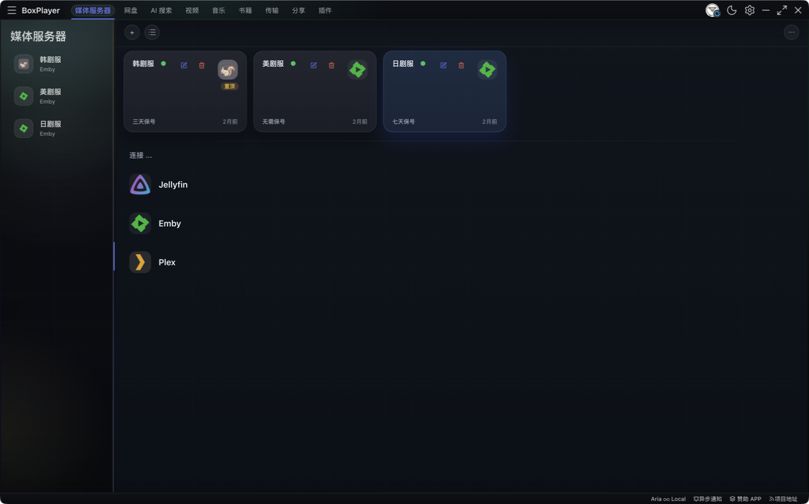Click the 三天保号 note text
809x504 pixels.
pos(144,121)
